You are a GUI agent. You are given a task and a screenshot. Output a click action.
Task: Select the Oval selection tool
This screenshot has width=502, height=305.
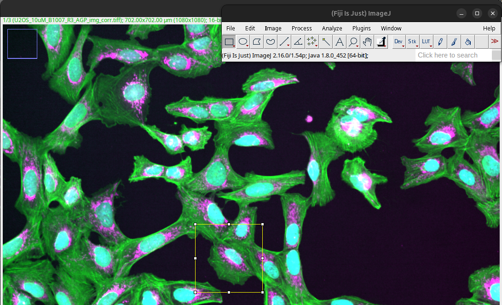pos(243,42)
